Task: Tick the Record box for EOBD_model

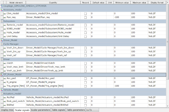Action: coord(86,29)
